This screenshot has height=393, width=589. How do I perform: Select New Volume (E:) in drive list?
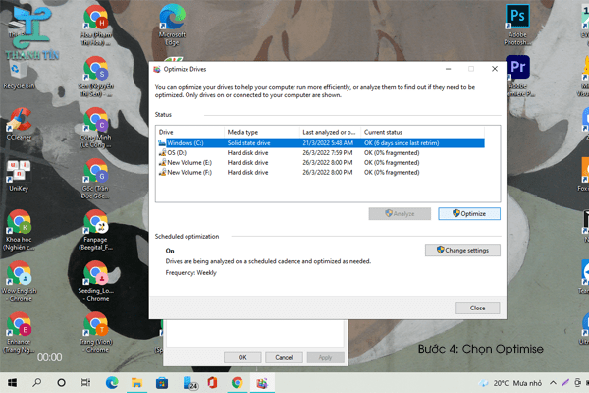coord(192,162)
